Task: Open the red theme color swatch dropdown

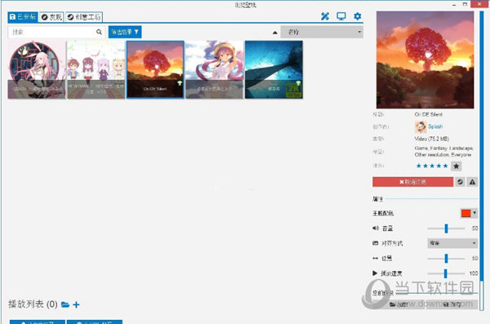Action: coord(469,213)
